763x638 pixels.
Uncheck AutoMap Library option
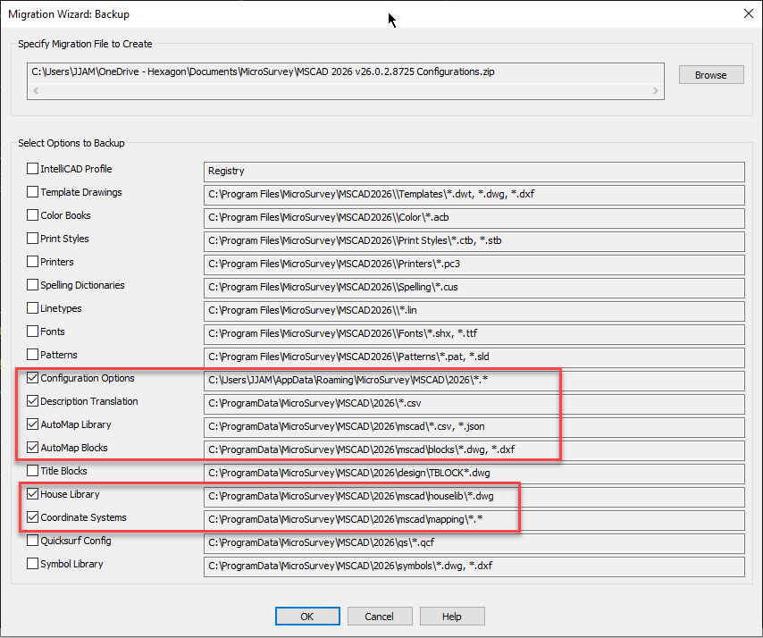(33, 424)
